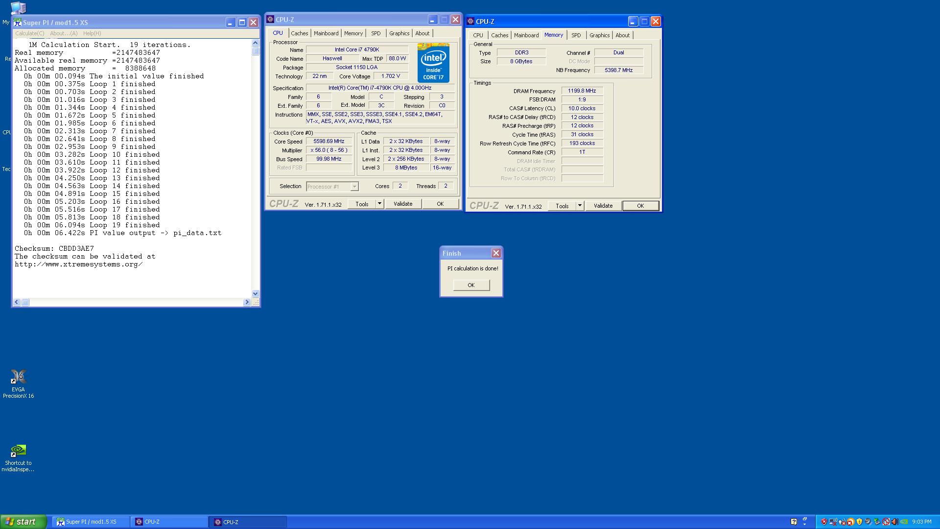
Task: Click Validate in CPU tab window
Action: click(x=403, y=204)
